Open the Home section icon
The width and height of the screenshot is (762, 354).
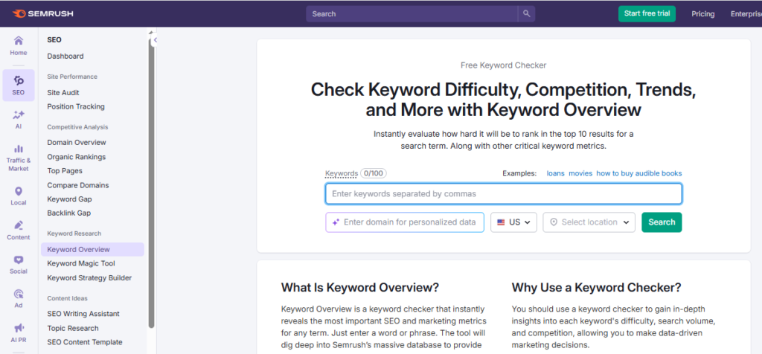pos(19,41)
